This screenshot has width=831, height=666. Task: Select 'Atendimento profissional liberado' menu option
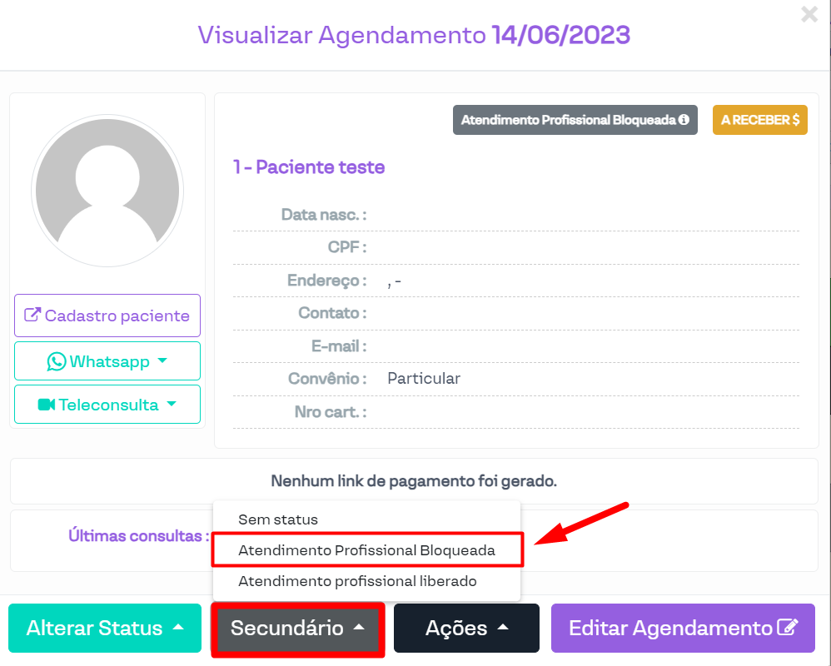pos(357,581)
